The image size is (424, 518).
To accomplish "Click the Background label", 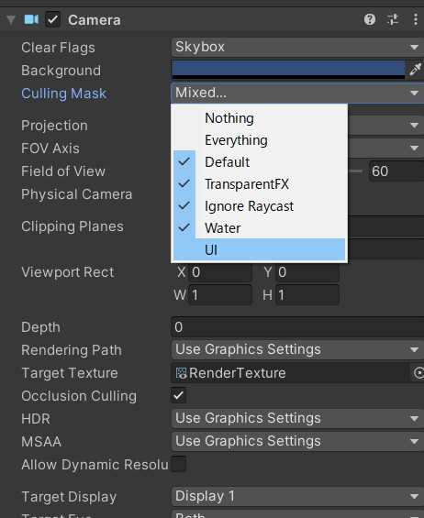I will (x=61, y=71).
